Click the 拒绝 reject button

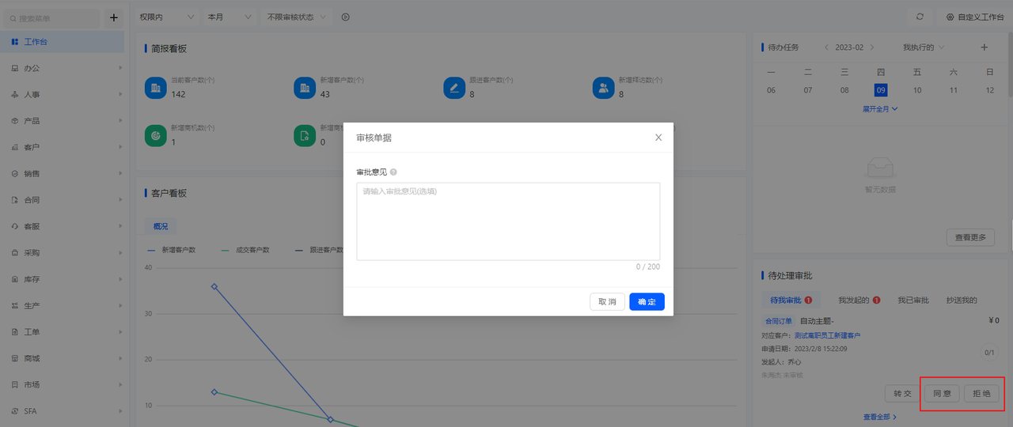pos(981,394)
